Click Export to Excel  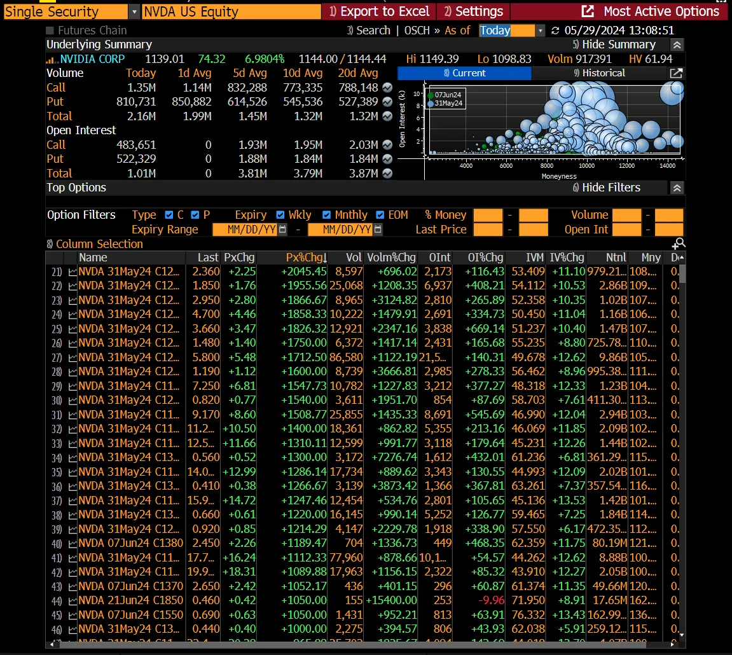[x=380, y=11]
